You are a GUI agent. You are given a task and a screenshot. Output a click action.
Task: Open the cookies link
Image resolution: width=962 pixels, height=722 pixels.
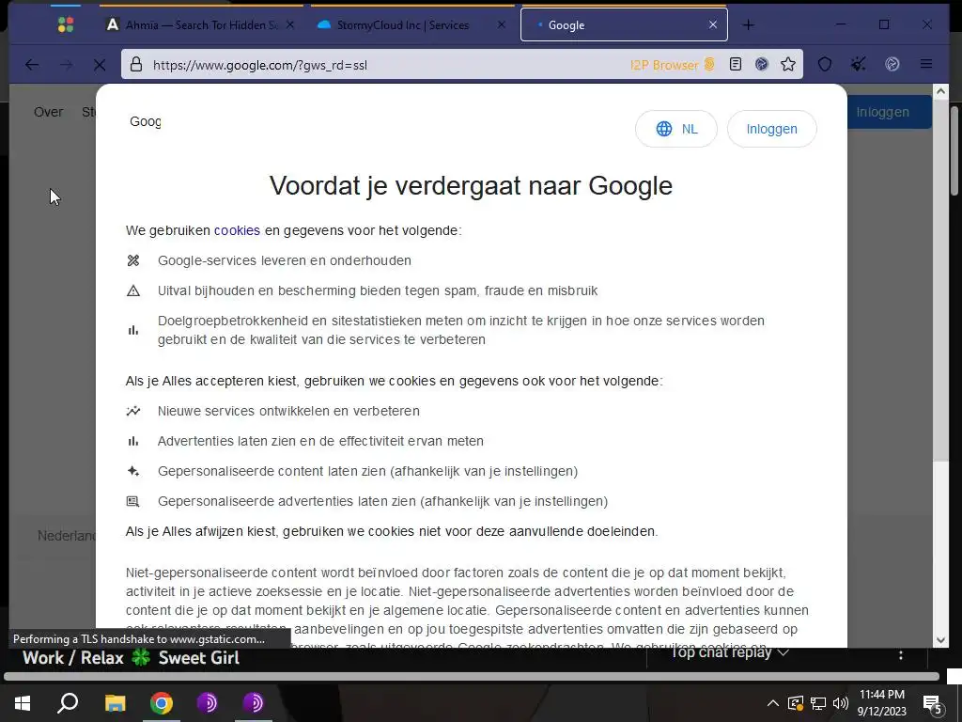tap(237, 230)
